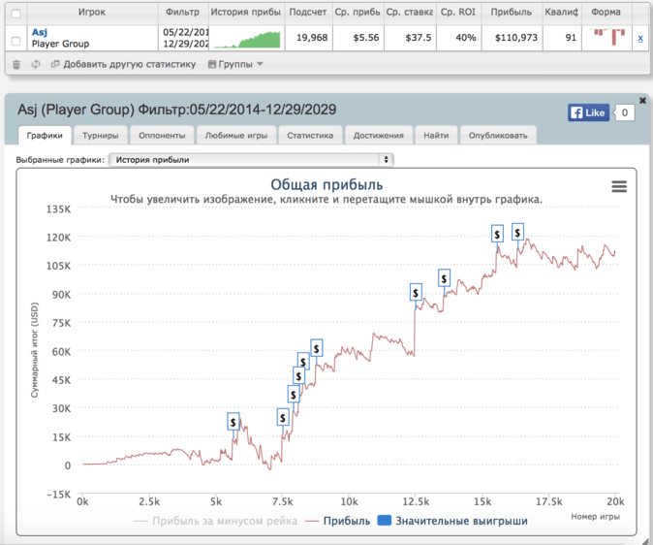Toggle the select-all checkbox in table header
Image resolution: width=653 pixels, height=545 pixels.
15,13
